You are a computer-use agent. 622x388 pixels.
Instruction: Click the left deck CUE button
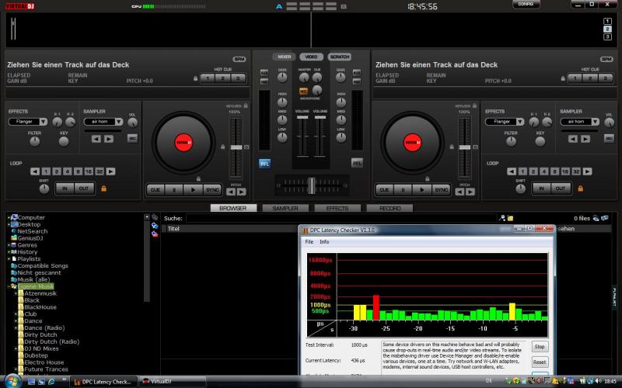tap(155, 190)
